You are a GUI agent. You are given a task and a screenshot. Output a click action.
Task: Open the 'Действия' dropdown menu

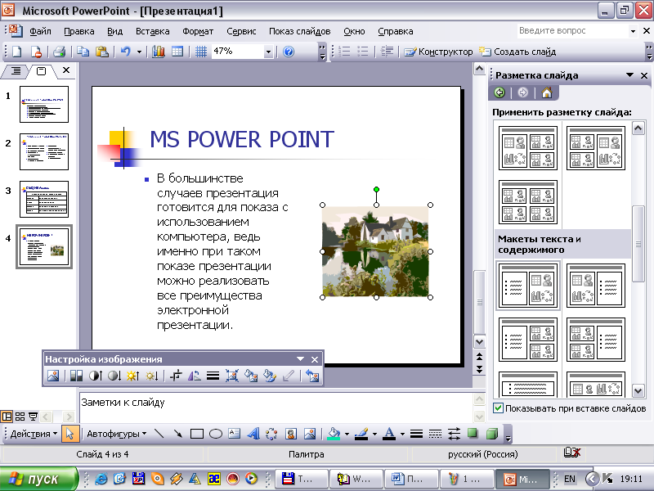(34, 434)
